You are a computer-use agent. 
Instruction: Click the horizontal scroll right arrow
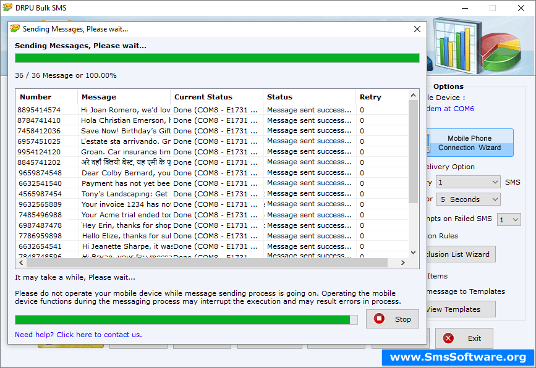(x=403, y=262)
